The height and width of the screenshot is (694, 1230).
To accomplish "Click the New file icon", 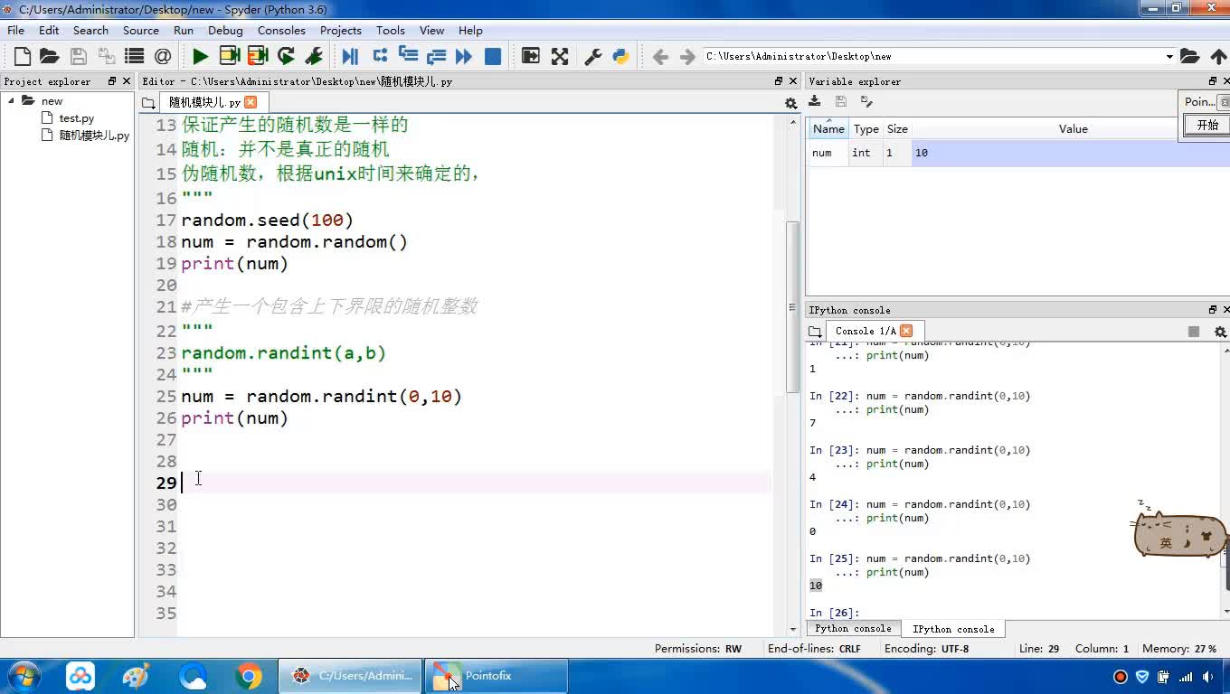I will 23,56.
